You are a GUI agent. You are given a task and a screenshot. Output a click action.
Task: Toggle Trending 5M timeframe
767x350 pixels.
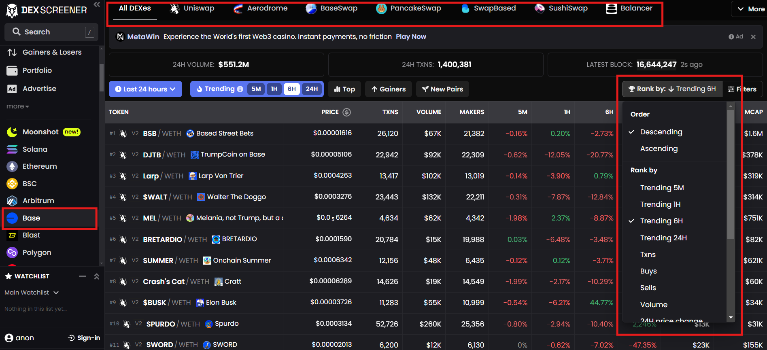pos(256,89)
